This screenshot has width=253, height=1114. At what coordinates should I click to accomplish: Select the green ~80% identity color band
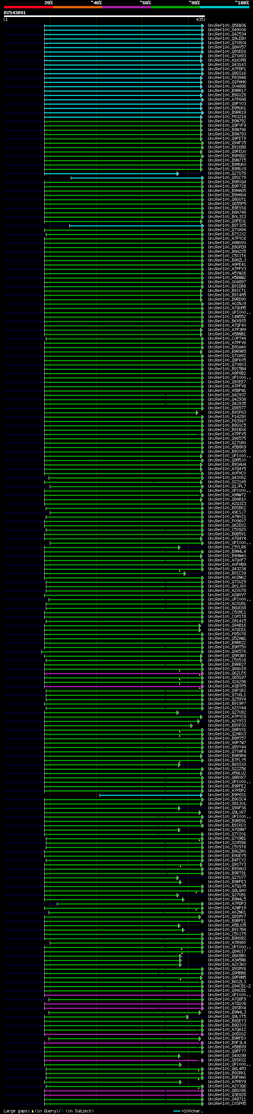point(176,8)
